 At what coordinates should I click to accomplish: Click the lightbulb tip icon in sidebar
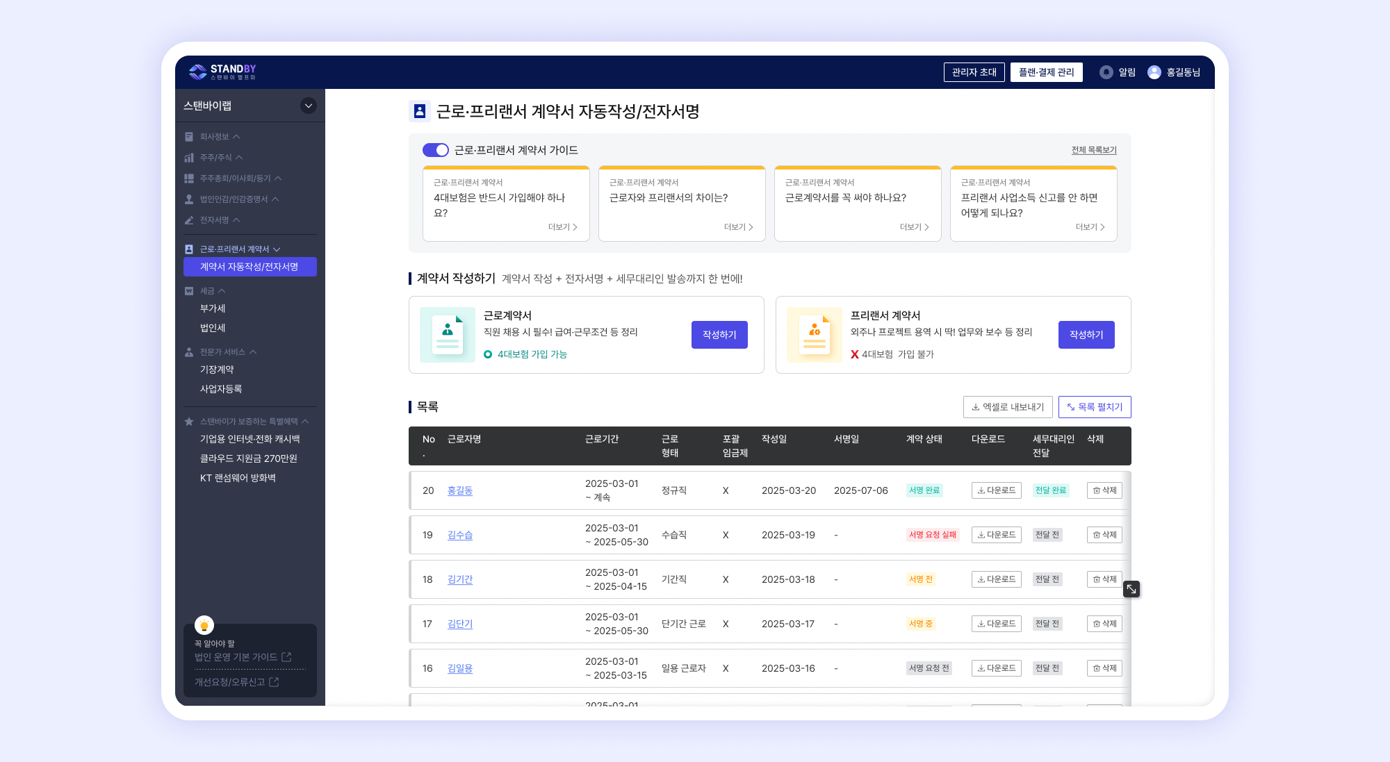click(204, 625)
